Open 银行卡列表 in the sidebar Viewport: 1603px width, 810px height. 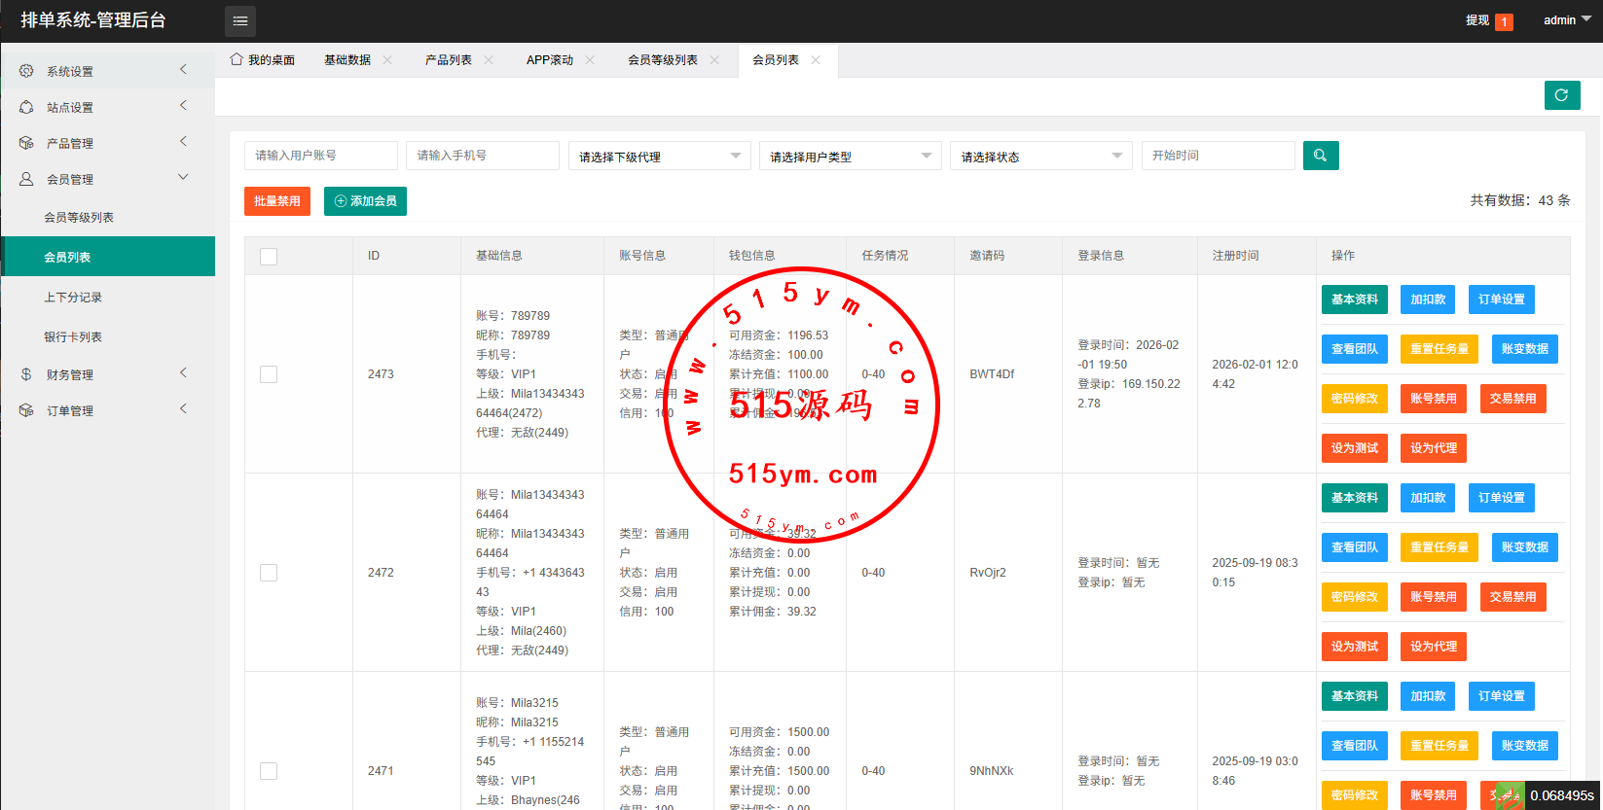pos(73,337)
